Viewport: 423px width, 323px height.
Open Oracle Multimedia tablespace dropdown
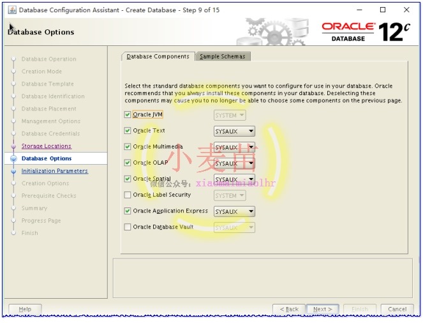pyautogui.click(x=234, y=147)
